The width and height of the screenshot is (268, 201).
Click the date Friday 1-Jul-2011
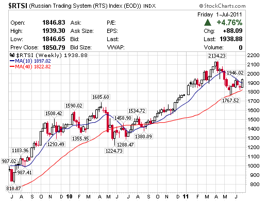[x=220, y=14]
